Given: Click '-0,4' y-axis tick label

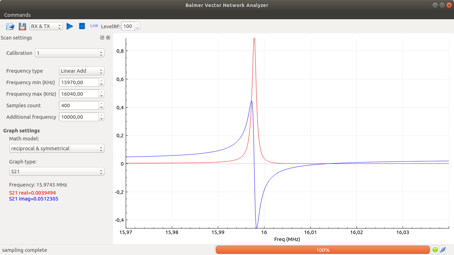Looking at the screenshot, I should click(x=119, y=220).
